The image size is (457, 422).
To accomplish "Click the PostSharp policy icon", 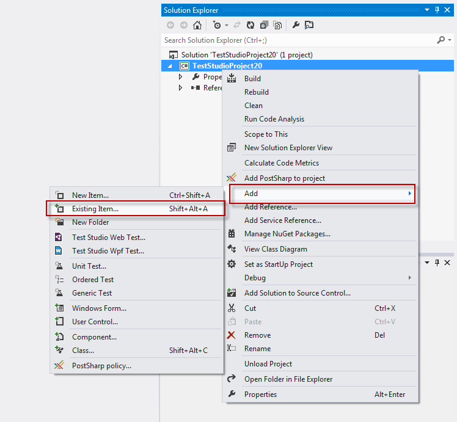I will 59,365.
